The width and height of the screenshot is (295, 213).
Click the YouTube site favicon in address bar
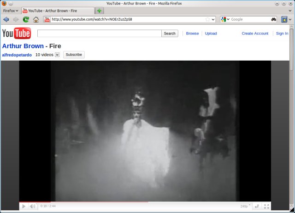click(47, 19)
